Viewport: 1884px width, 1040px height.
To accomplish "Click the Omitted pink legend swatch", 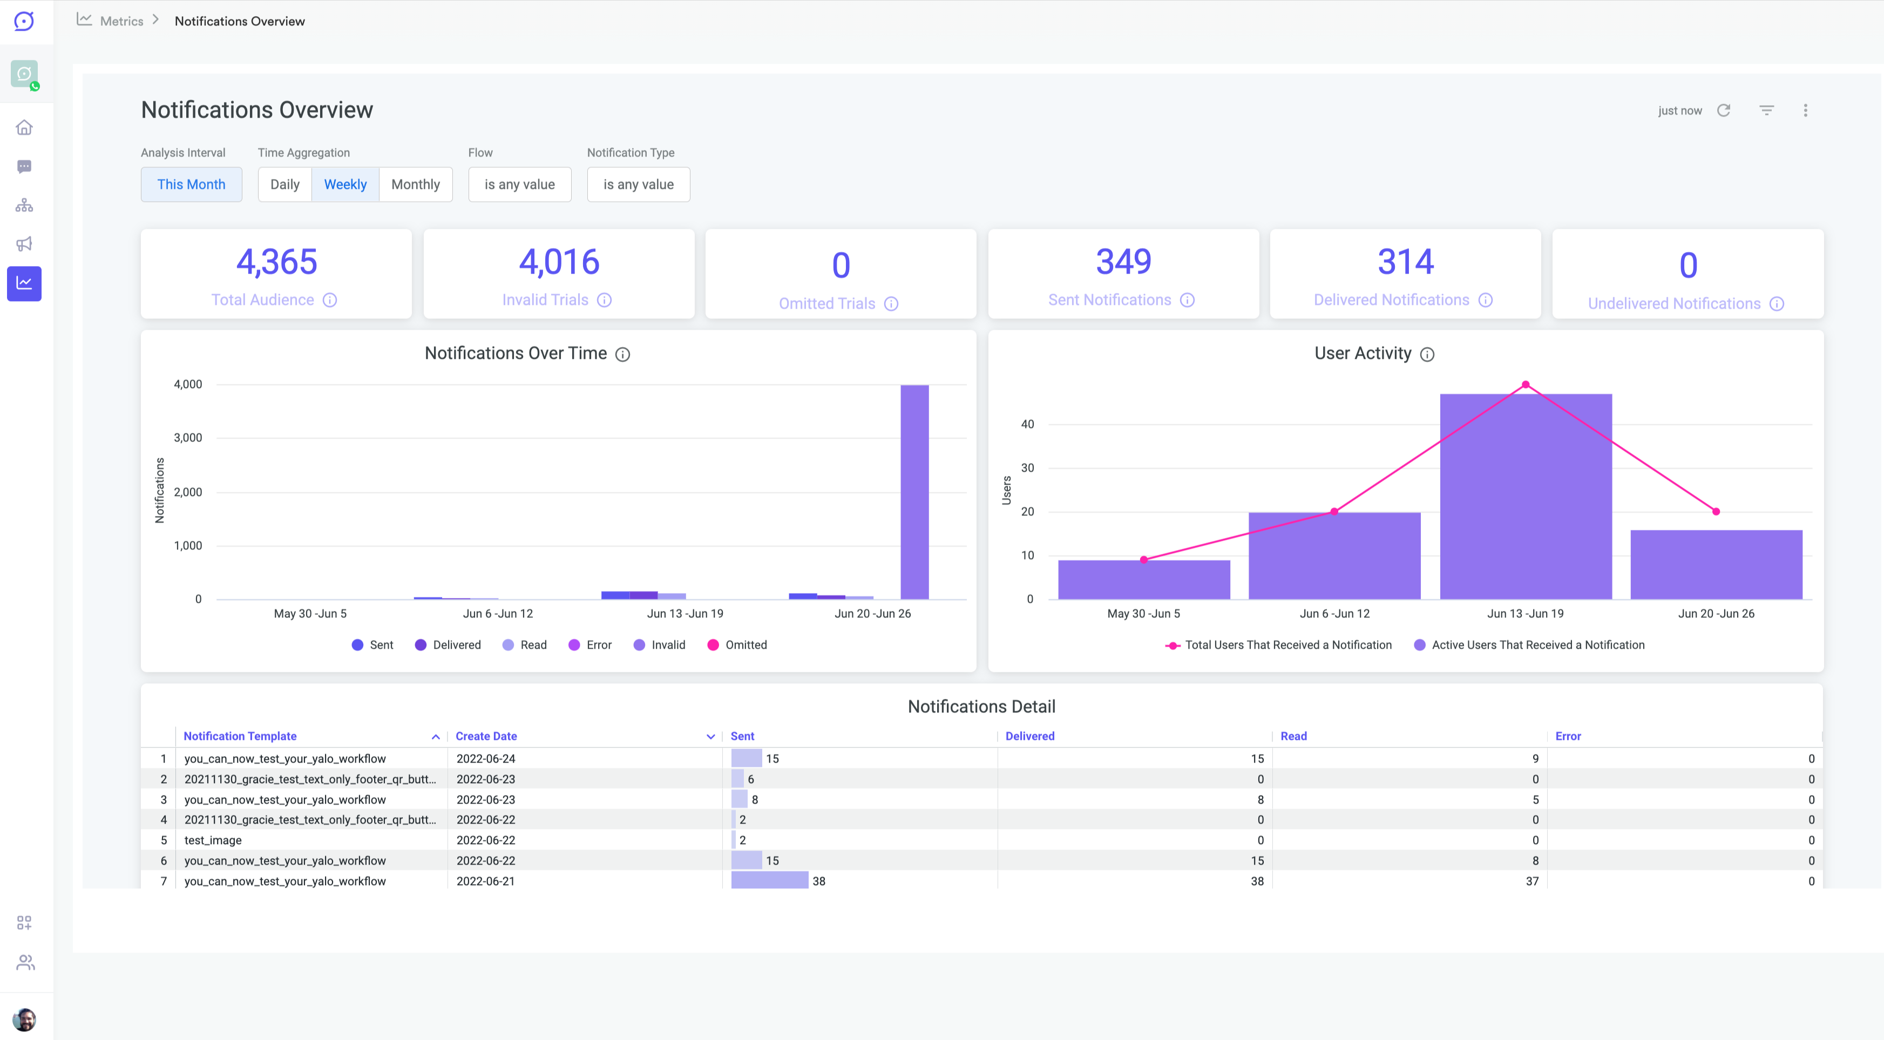I will pos(713,644).
